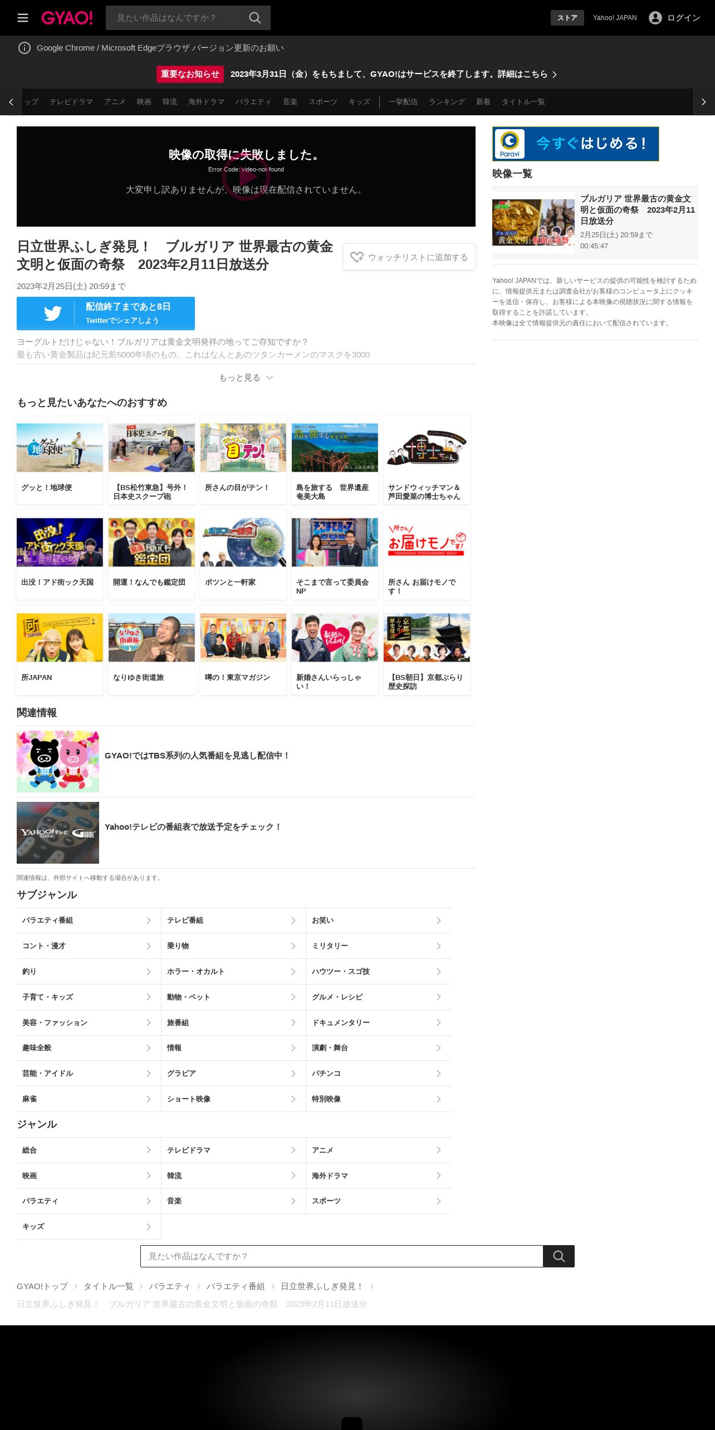The height and width of the screenshot is (1430, 715).
Task: Open キッズ genre row
Action: pos(89,1226)
